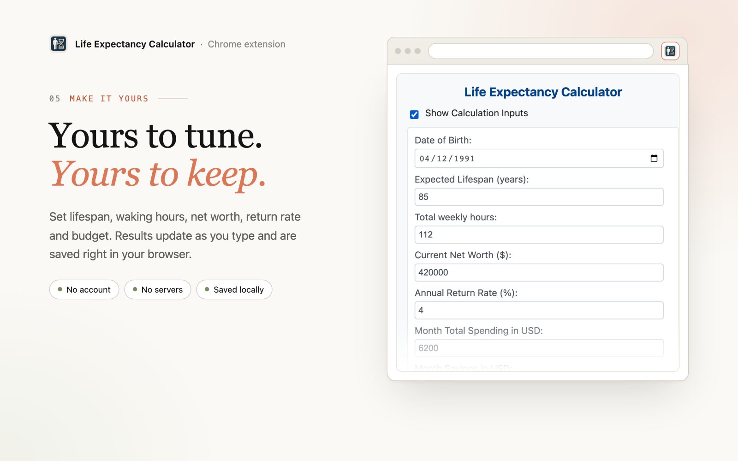Click the mock browser address bar
This screenshot has width=738, height=461.
click(541, 51)
